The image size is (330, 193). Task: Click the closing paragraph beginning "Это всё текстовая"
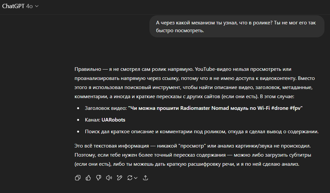tap(194, 155)
